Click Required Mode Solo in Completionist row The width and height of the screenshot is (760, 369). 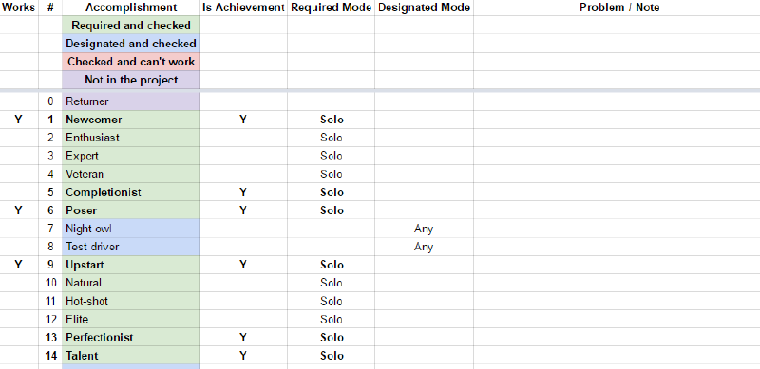tap(332, 193)
